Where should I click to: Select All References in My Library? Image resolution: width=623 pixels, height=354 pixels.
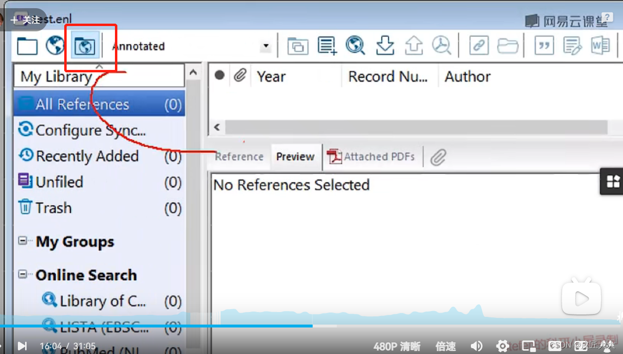[x=82, y=103]
